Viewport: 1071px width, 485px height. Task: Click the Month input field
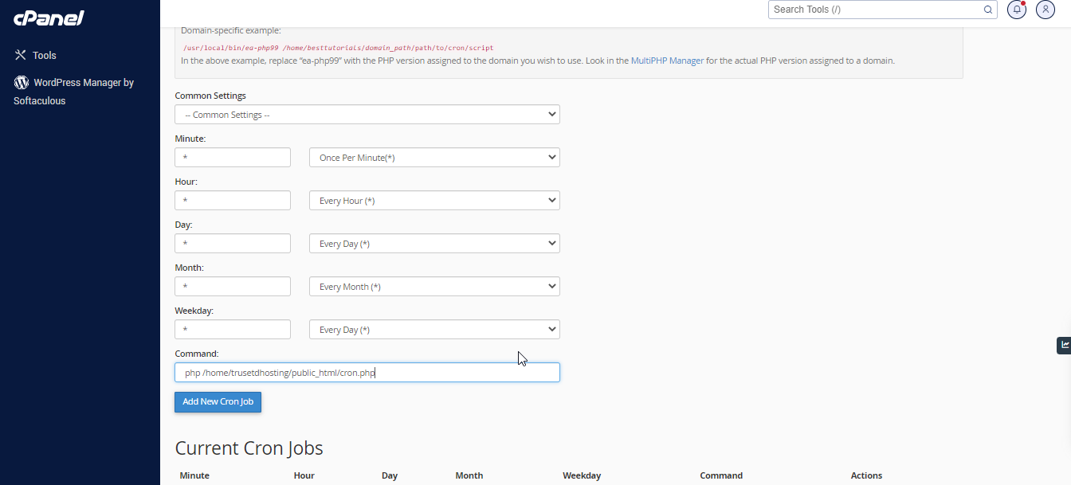[233, 287]
